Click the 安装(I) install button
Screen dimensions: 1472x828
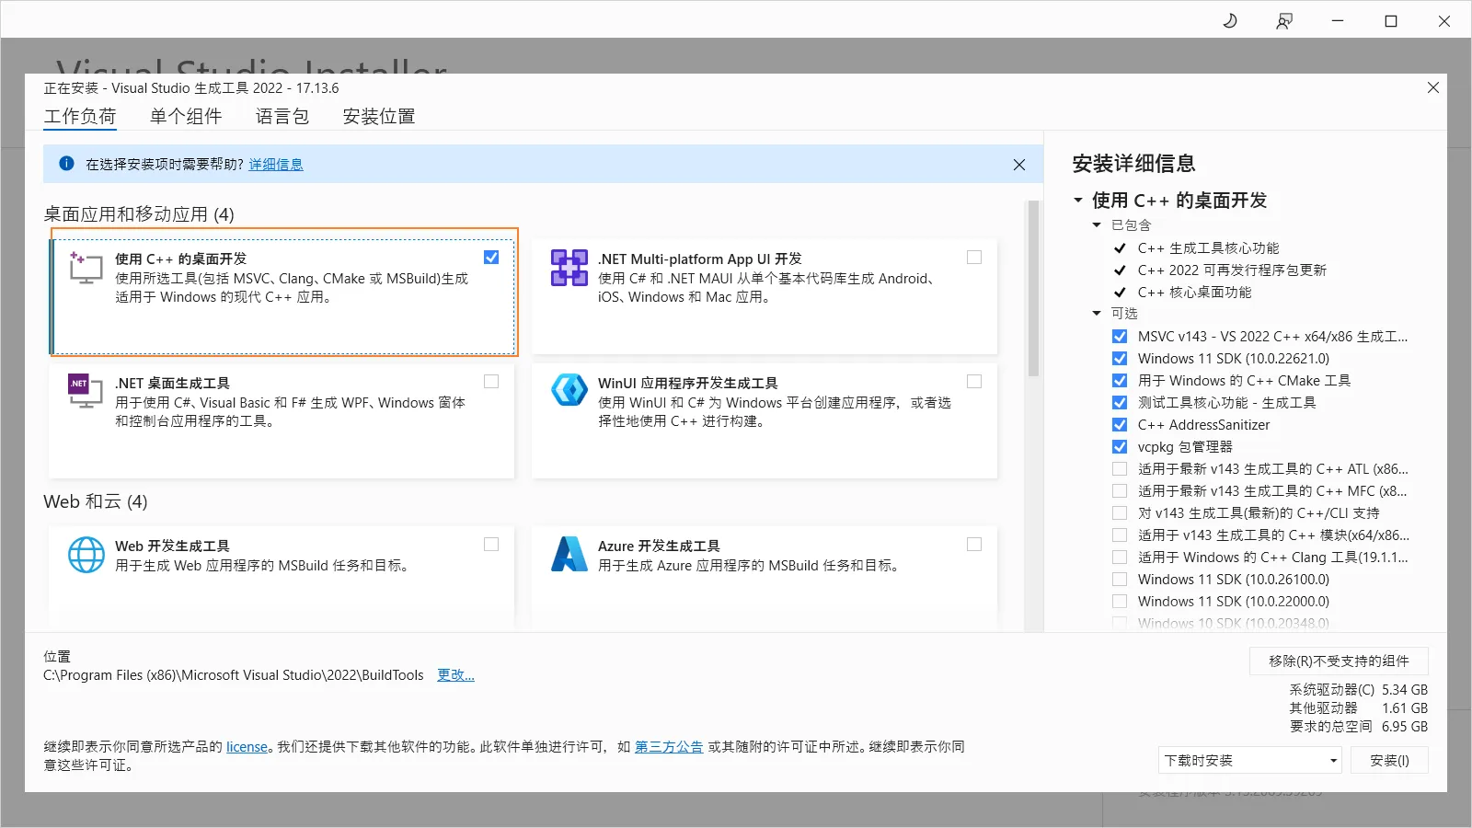pyautogui.click(x=1388, y=761)
